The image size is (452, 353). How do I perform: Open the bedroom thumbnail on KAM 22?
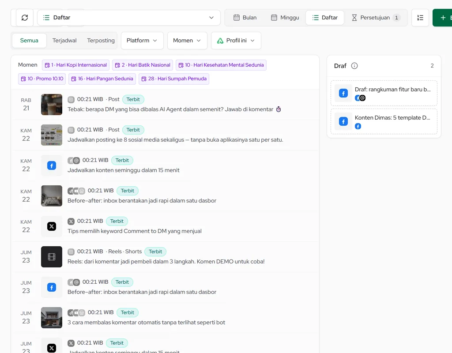(x=52, y=196)
